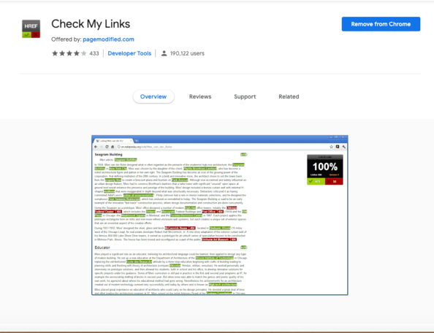Go to the Related tab
434x333 pixels.
pyautogui.click(x=289, y=96)
